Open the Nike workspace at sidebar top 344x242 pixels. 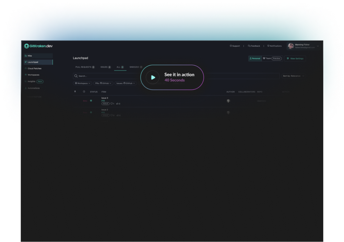[x=29, y=55]
